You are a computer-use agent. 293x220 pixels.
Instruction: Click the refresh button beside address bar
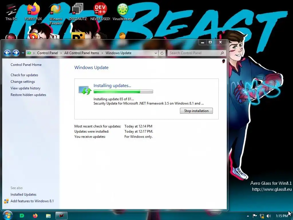click(162, 53)
